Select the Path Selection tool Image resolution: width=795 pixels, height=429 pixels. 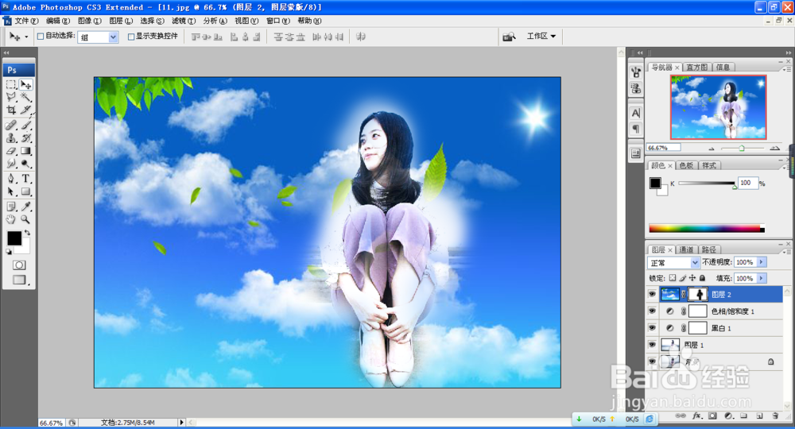click(11, 192)
